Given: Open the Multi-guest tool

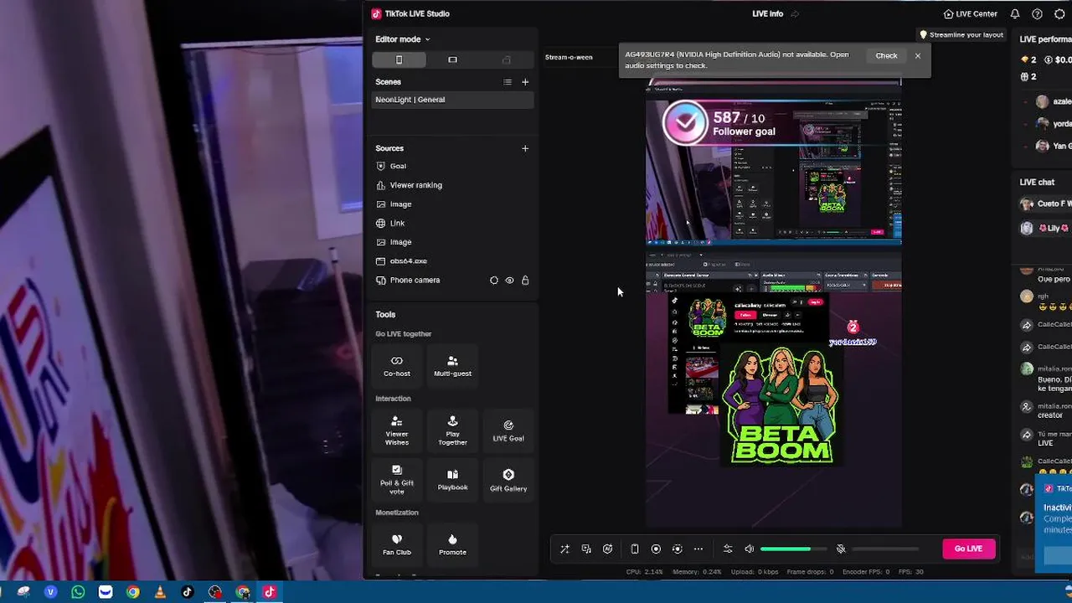Looking at the screenshot, I should 452,366.
